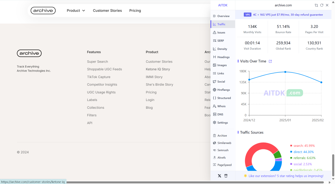Click the 5 star rating prompt
This screenshot has width=335, height=184.
point(284,176)
